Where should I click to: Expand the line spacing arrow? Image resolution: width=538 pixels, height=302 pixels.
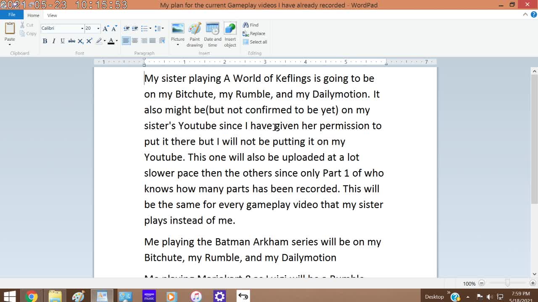[163, 28]
